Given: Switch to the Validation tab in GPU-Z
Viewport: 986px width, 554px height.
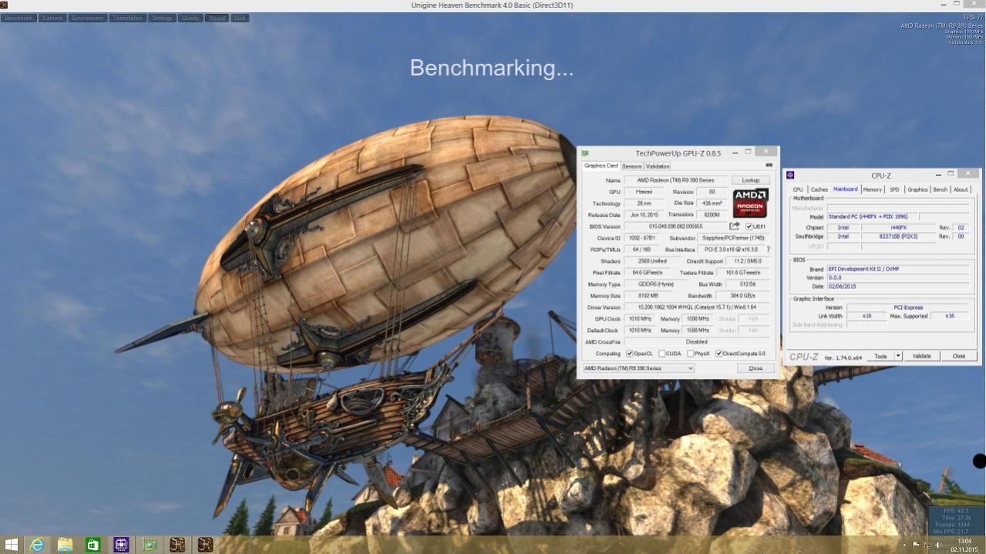Looking at the screenshot, I should [658, 166].
